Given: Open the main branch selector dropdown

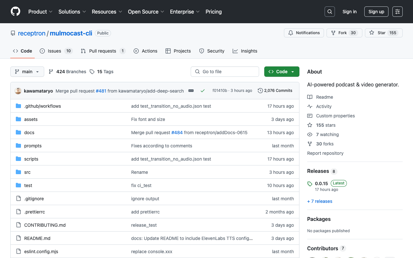Looking at the screenshot, I should 27,72.
